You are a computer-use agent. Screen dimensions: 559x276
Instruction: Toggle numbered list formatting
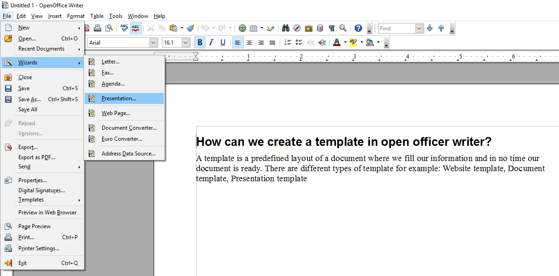click(287, 42)
